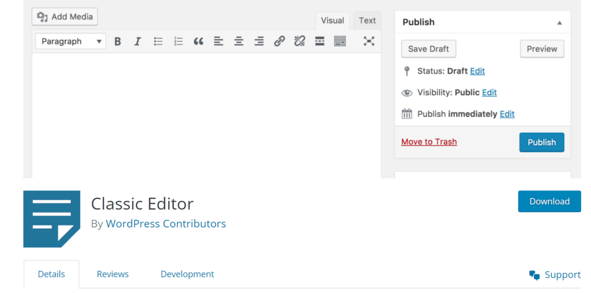Remove link with the unlink icon

[x=300, y=42]
